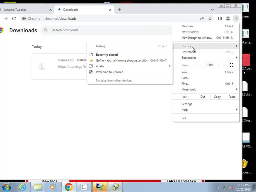Click the muted volume tray icon

(231, 187)
